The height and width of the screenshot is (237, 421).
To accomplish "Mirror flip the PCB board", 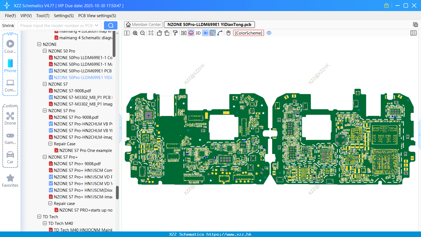I will (x=184, y=33).
